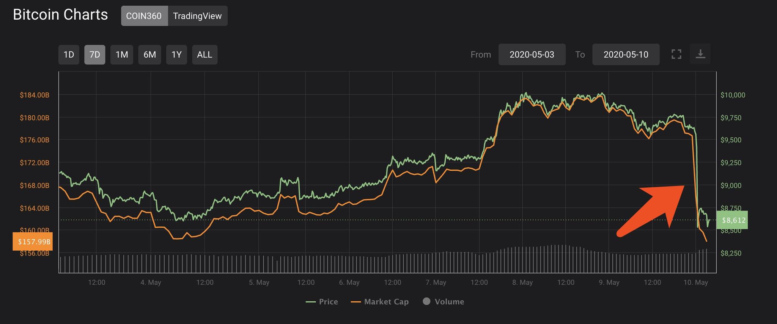Choose the 1M time range
This screenshot has height=324, width=777.
[x=121, y=55]
